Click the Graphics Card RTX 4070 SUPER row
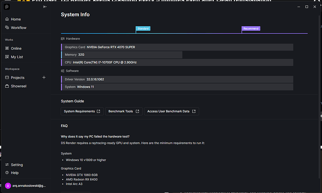Screen dimensions: 322x193 (177, 47)
